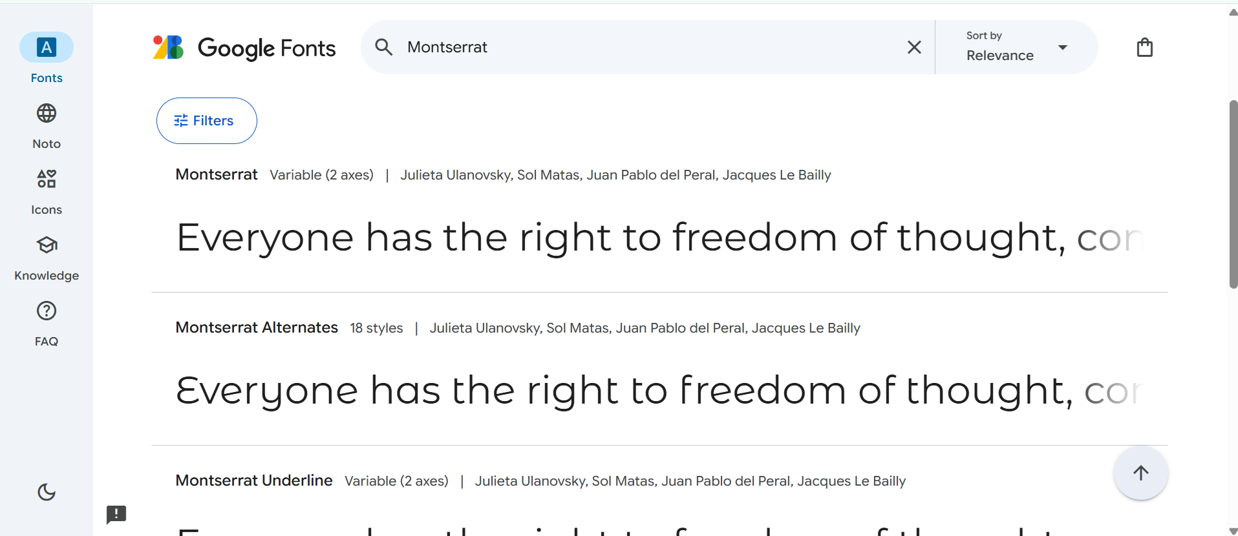The image size is (1238, 536).
Task: Go to the Google Fonts home page
Action: tap(244, 47)
